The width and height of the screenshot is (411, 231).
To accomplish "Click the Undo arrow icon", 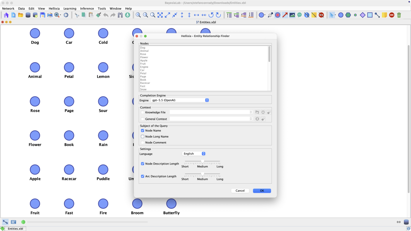I will [x=106, y=15].
